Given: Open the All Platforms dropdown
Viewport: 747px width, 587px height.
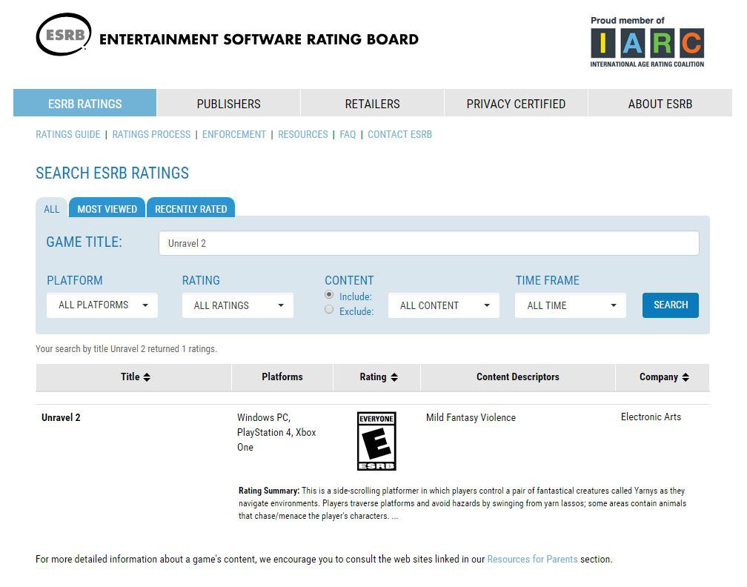Looking at the screenshot, I should click(x=102, y=305).
